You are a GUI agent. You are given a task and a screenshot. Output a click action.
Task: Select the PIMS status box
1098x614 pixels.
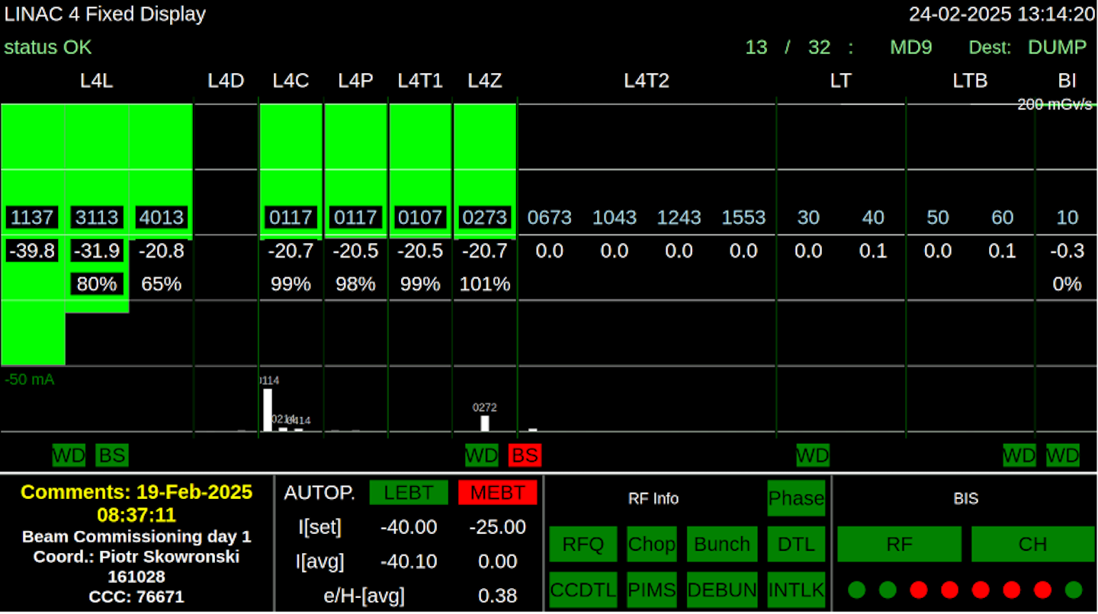pyautogui.click(x=652, y=590)
